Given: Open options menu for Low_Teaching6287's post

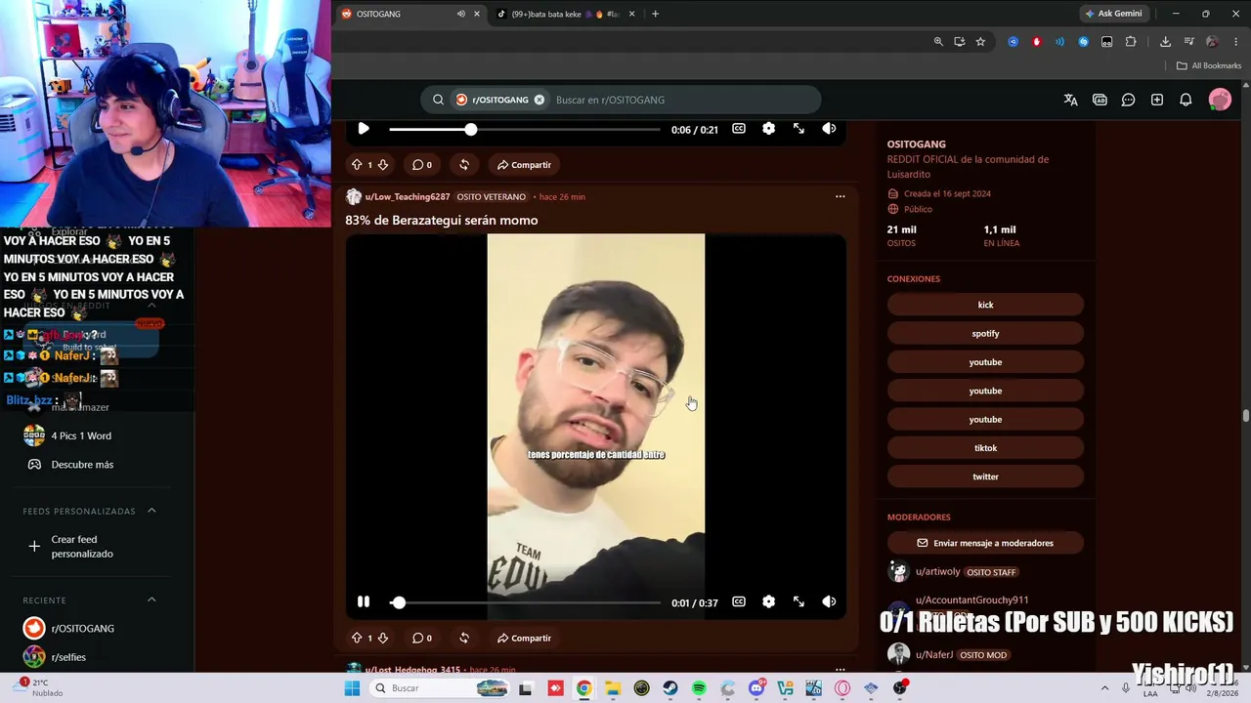Looking at the screenshot, I should click(x=840, y=196).
